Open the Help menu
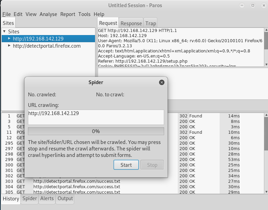Screen dimensions: 268x210 click(99, 14)
